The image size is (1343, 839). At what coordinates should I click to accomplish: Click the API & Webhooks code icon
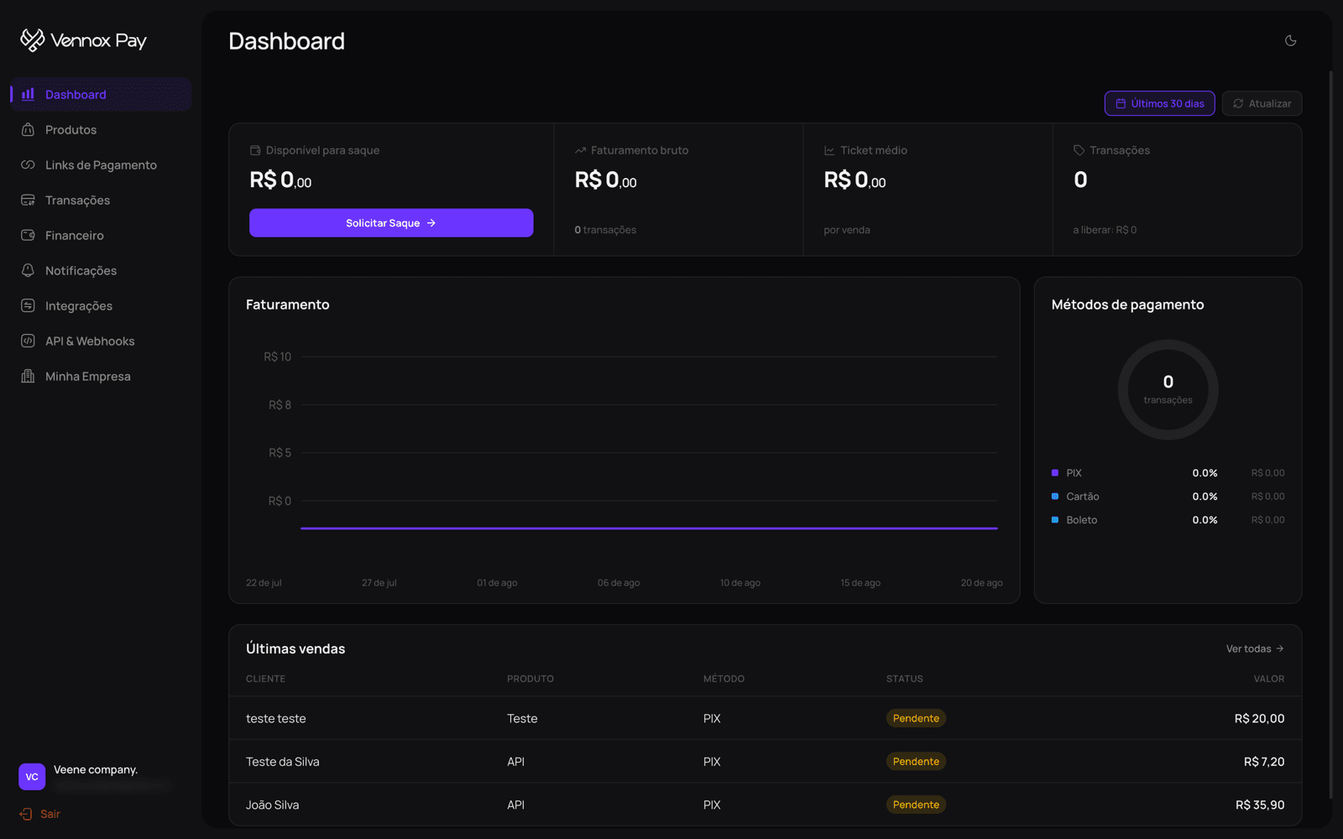tap(28, 341)
